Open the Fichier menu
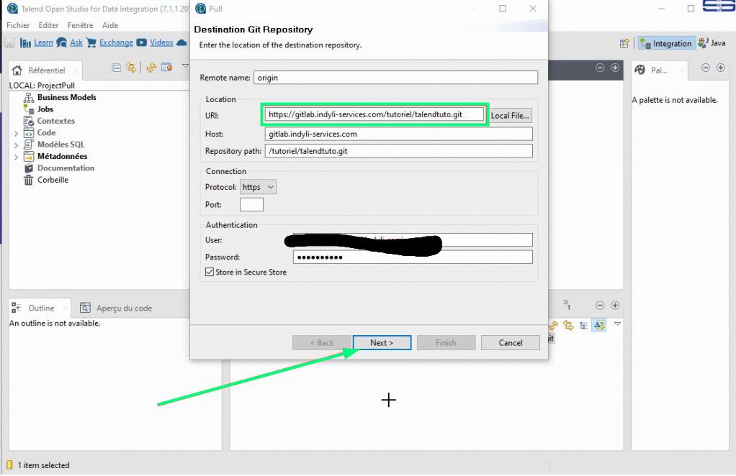The image size is (736, 476). click(18, 25)
